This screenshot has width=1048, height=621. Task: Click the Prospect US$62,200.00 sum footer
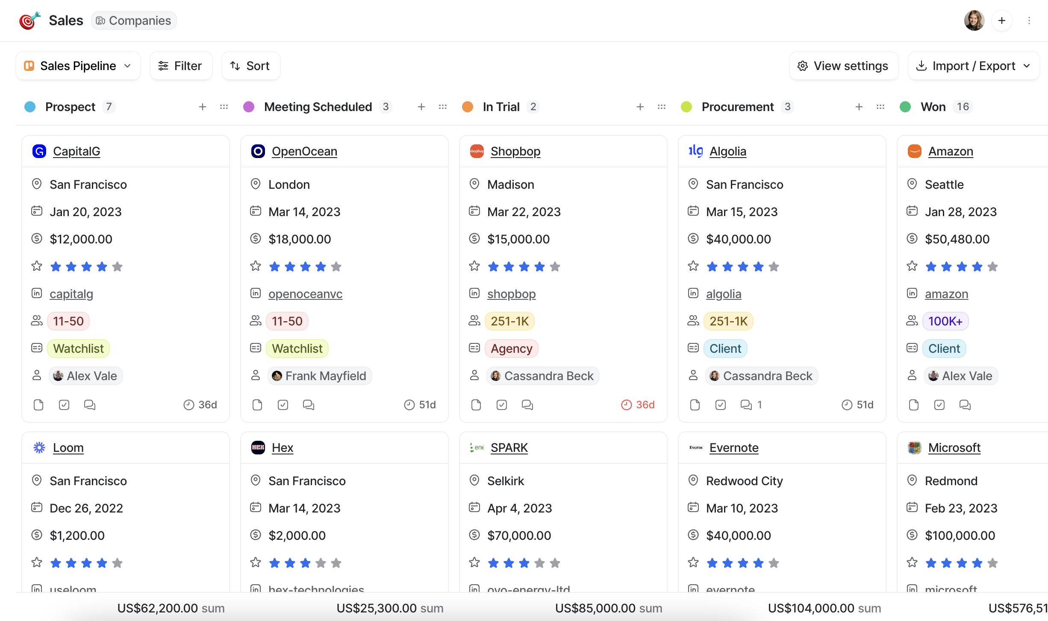coord(171,608)
